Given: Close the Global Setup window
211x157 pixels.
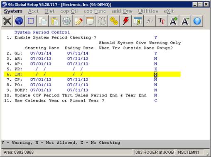Looking at the screenshot, I should tap(206, 5).
